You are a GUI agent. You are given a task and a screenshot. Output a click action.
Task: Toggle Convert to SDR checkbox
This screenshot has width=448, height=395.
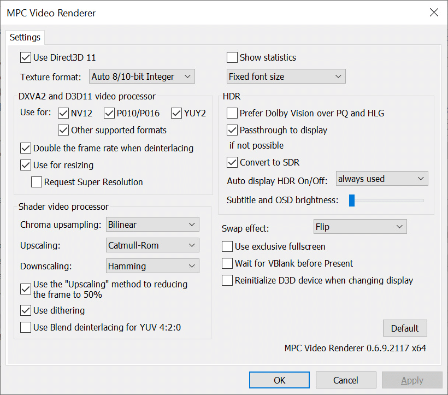pos(232,162)
